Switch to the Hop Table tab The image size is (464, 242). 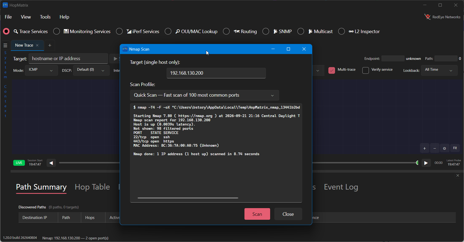pyautogui.click(x=92, y=187)
